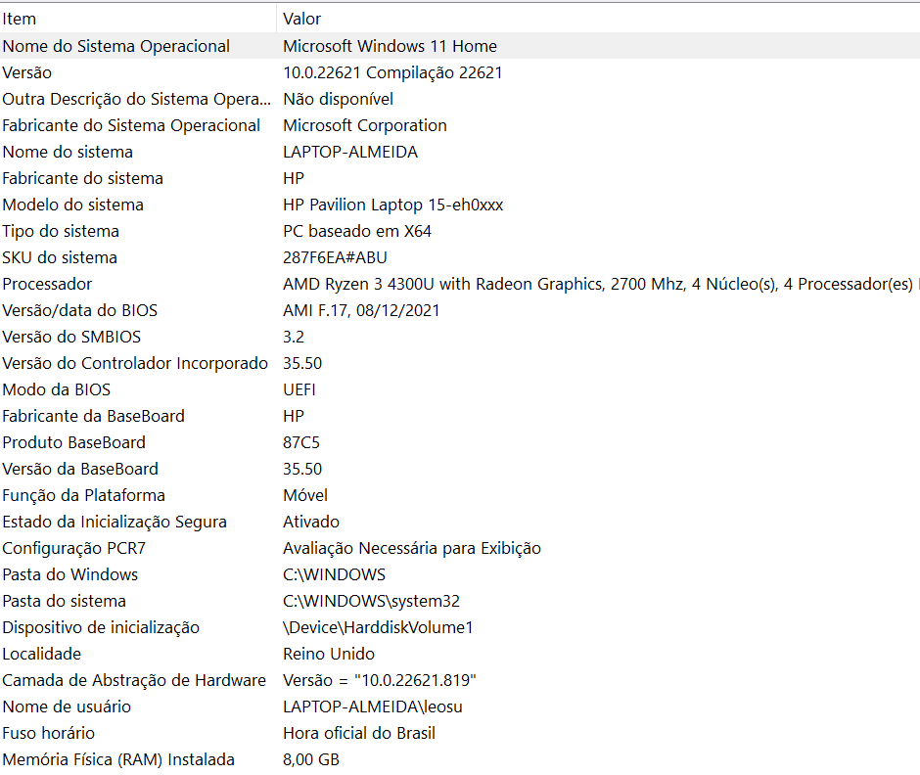Screen dimensions: 920x775
Task: Click \Device\HarddiskVolume1 value
Action: [378, 626]
